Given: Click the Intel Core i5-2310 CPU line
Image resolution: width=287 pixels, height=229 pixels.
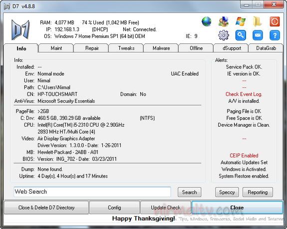Looking at the screenshot, I should pyautogui.click(x=81, y=125).
